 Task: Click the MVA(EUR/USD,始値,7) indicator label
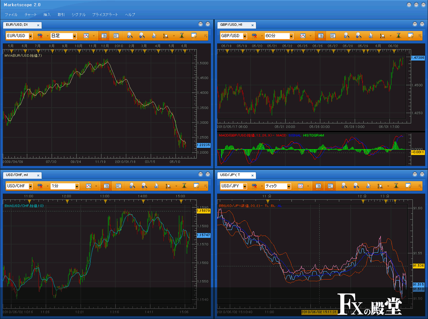click(23, 56)
